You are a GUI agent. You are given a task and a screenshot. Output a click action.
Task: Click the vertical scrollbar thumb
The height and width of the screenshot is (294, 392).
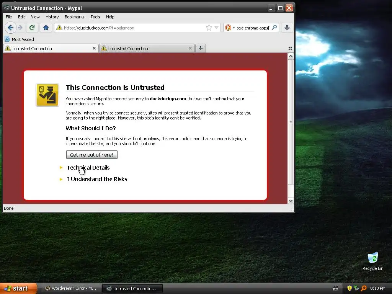pos(291,122)
